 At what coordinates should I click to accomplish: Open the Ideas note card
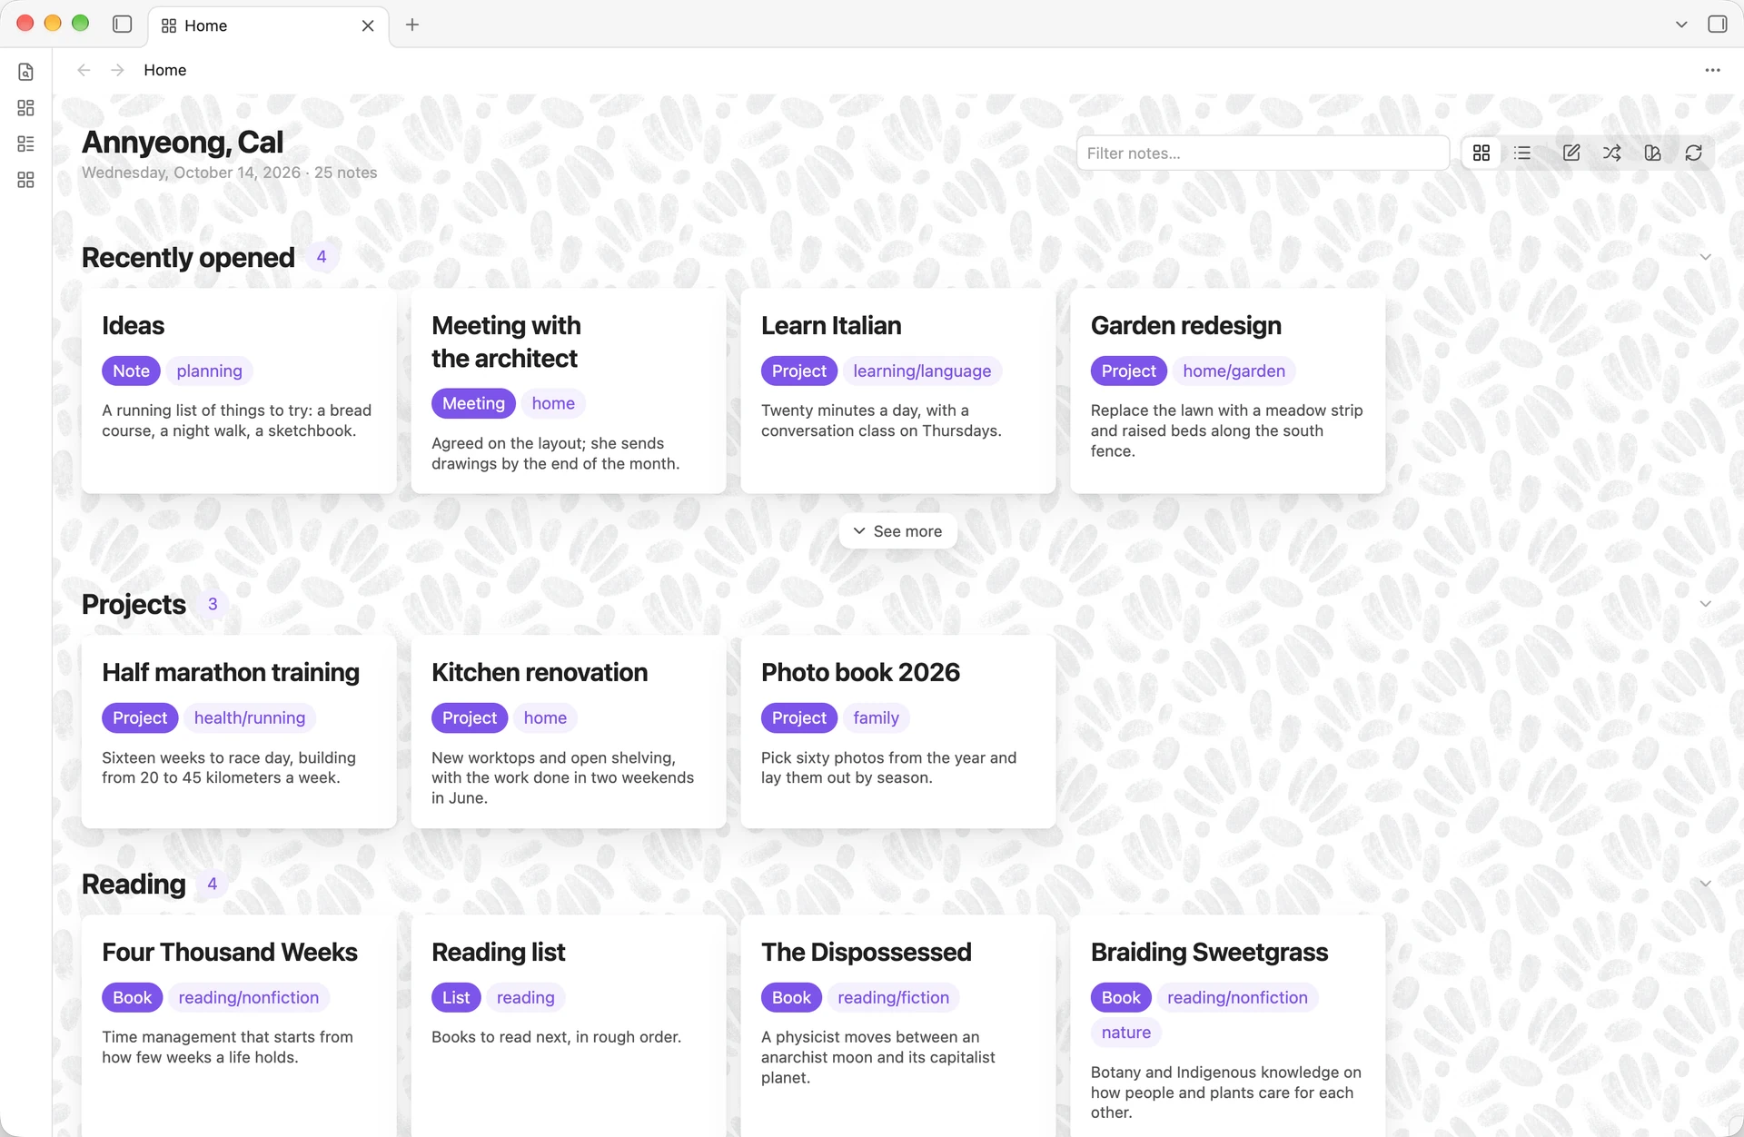click(239, 391)
